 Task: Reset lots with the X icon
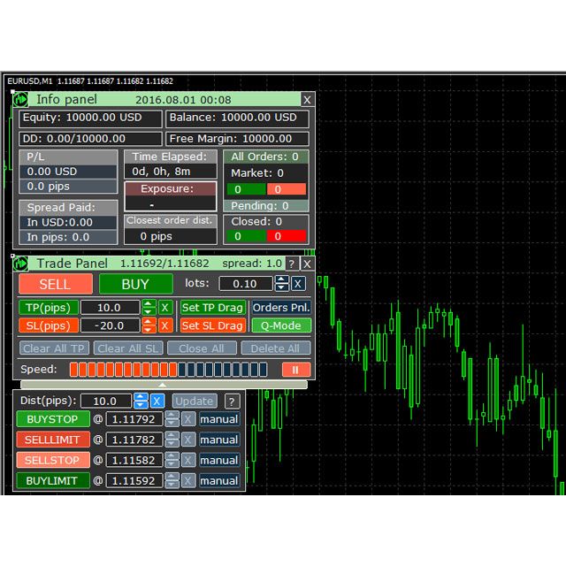tap(298, 284)
